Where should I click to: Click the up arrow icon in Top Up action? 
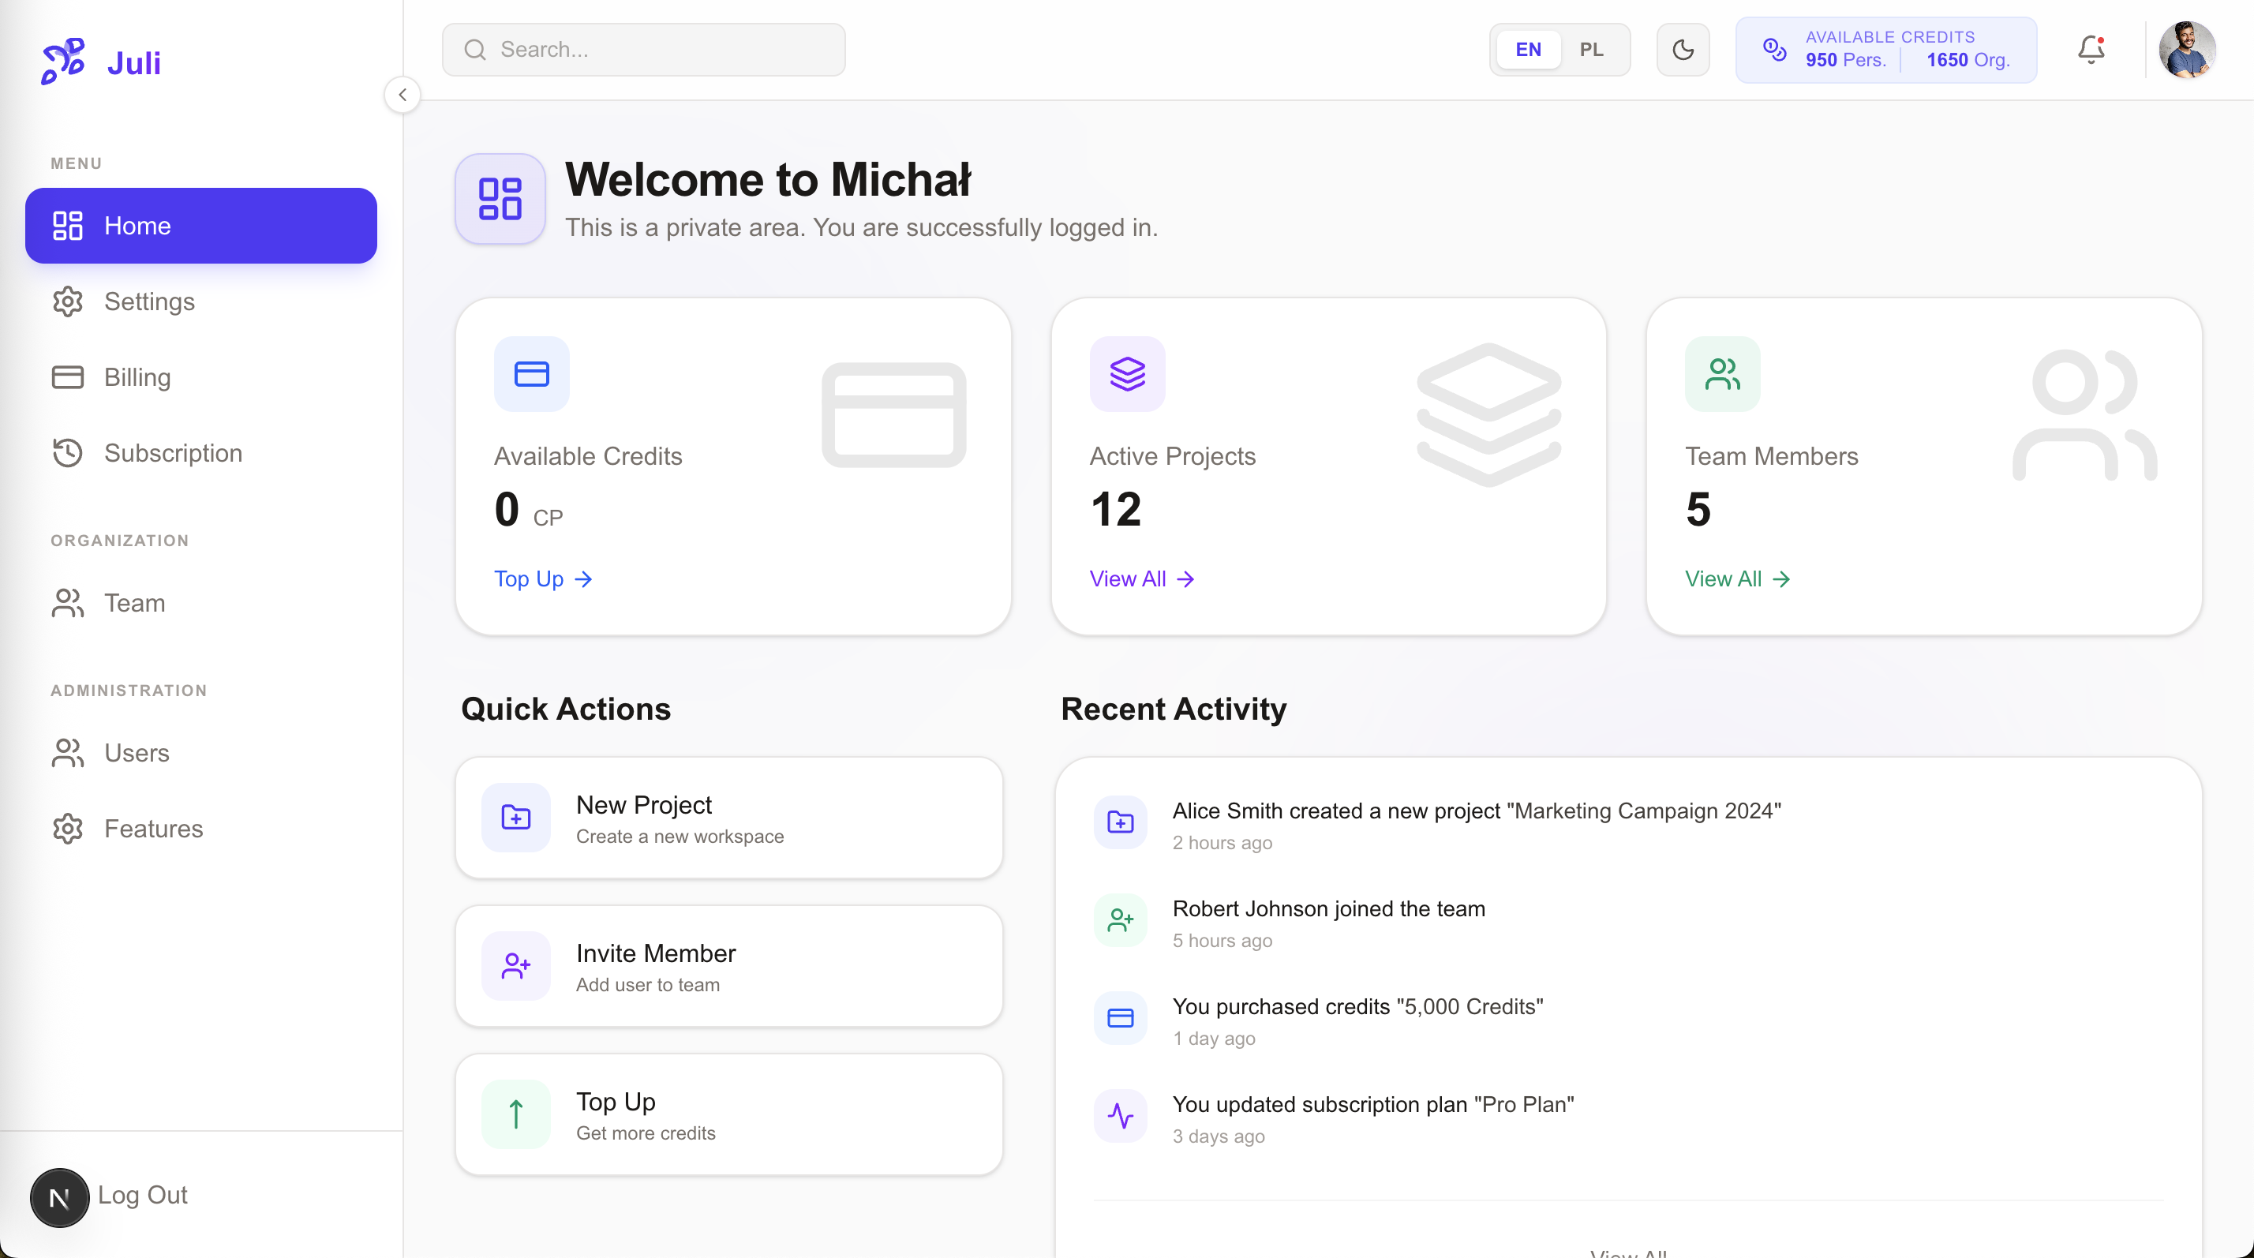click(x=515, y=1114)
